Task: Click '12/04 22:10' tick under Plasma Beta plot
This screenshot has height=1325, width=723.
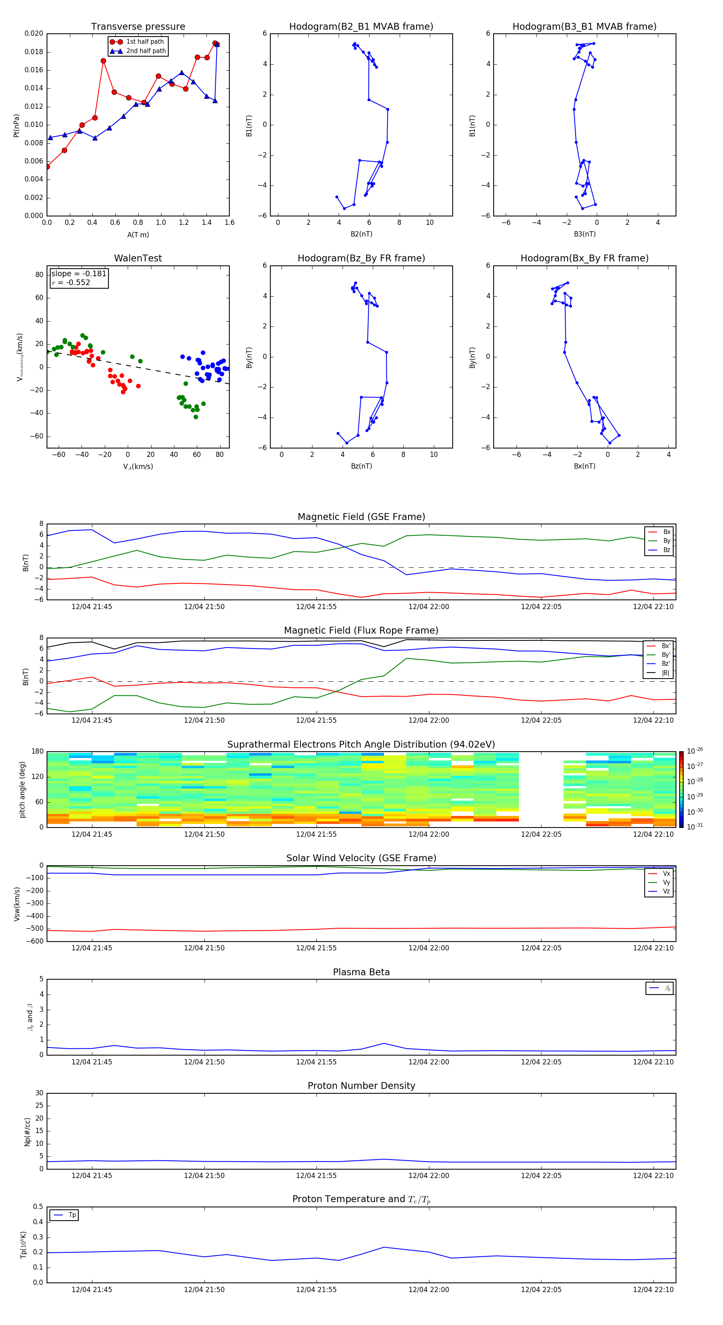Action: 653,1062
